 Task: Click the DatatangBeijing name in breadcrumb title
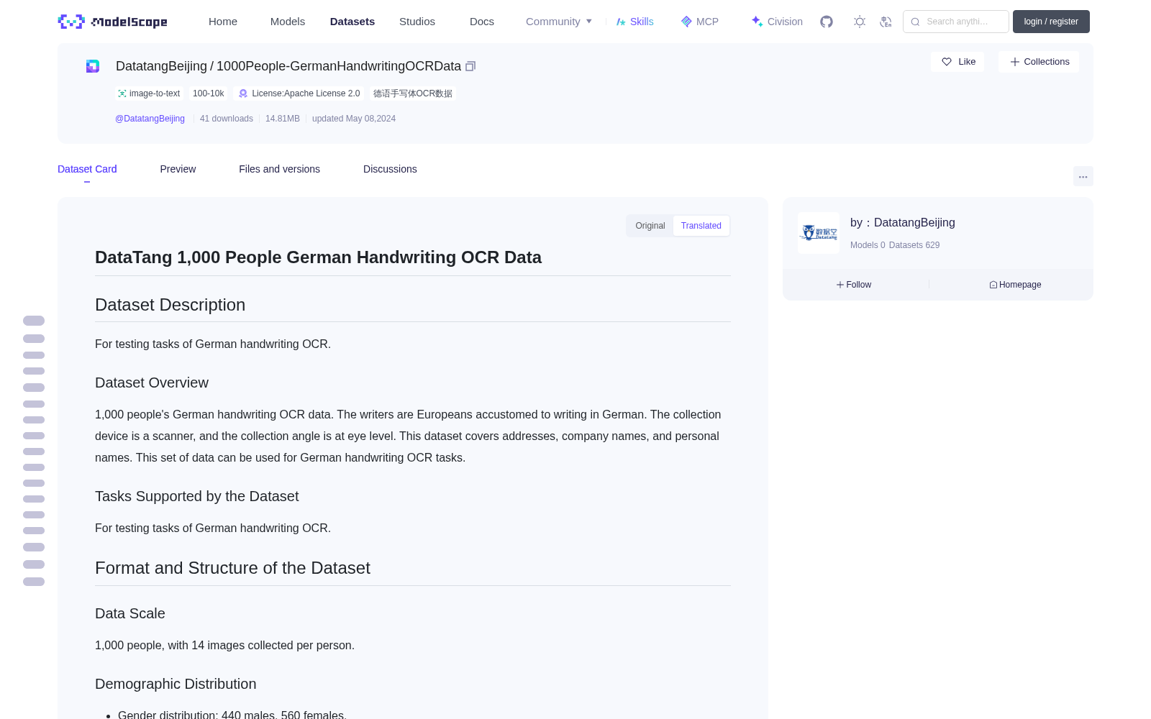[x=161, y=66]
